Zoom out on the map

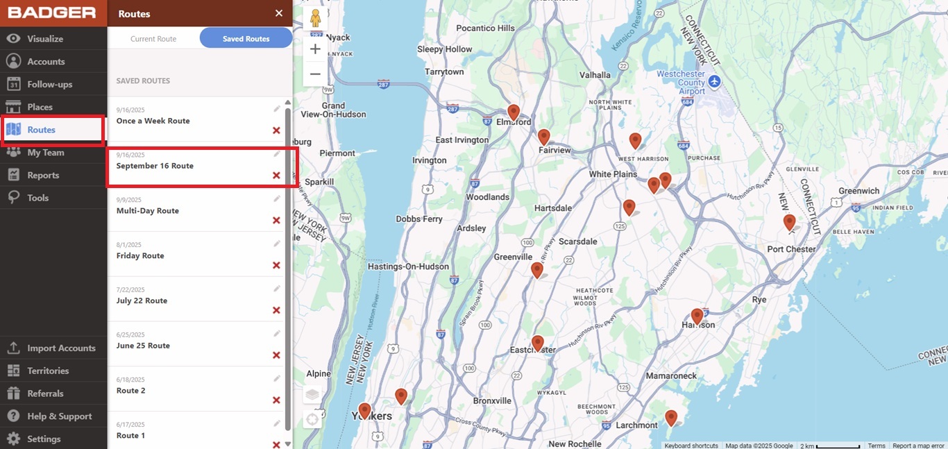click(315, 74)
